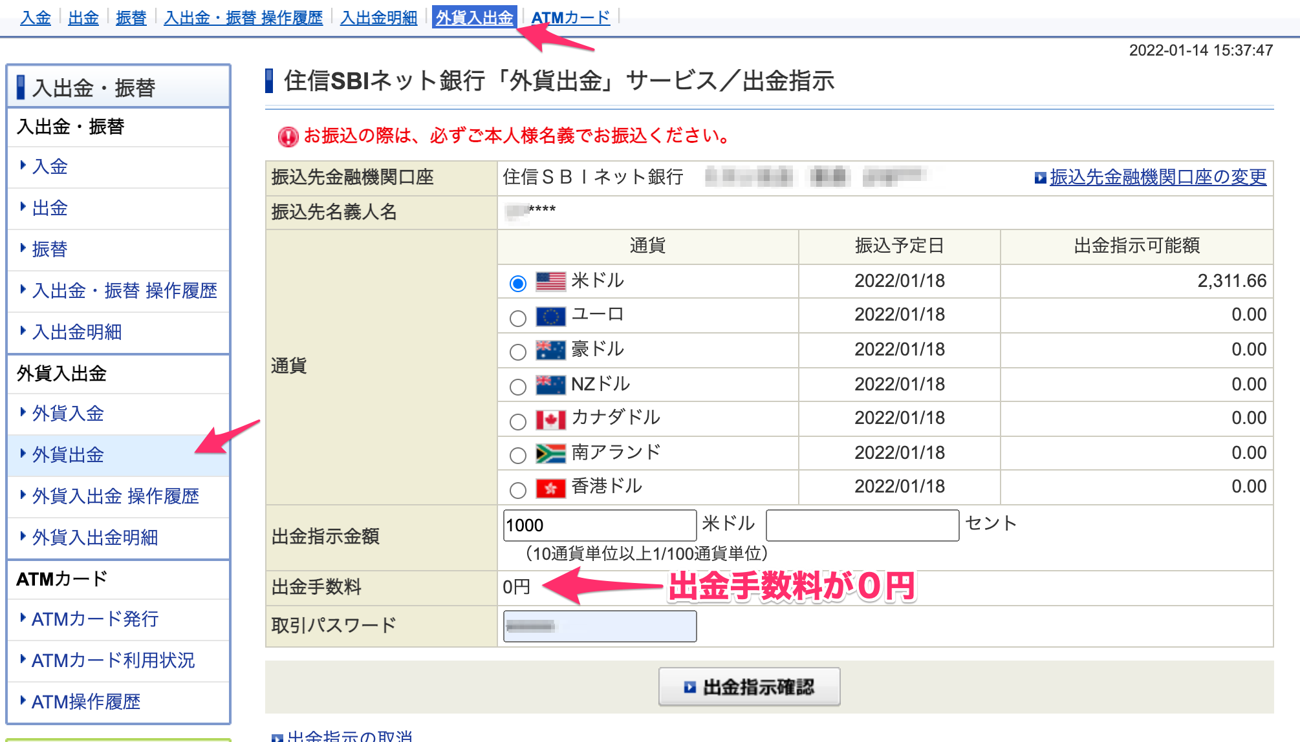Open 入出金・振替 操作履歴 top tab

coord(243,17)
